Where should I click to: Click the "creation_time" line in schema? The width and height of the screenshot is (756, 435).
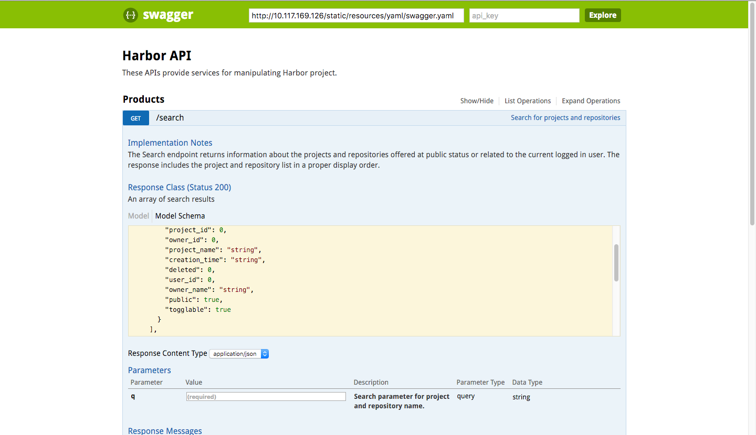[215, 260]
